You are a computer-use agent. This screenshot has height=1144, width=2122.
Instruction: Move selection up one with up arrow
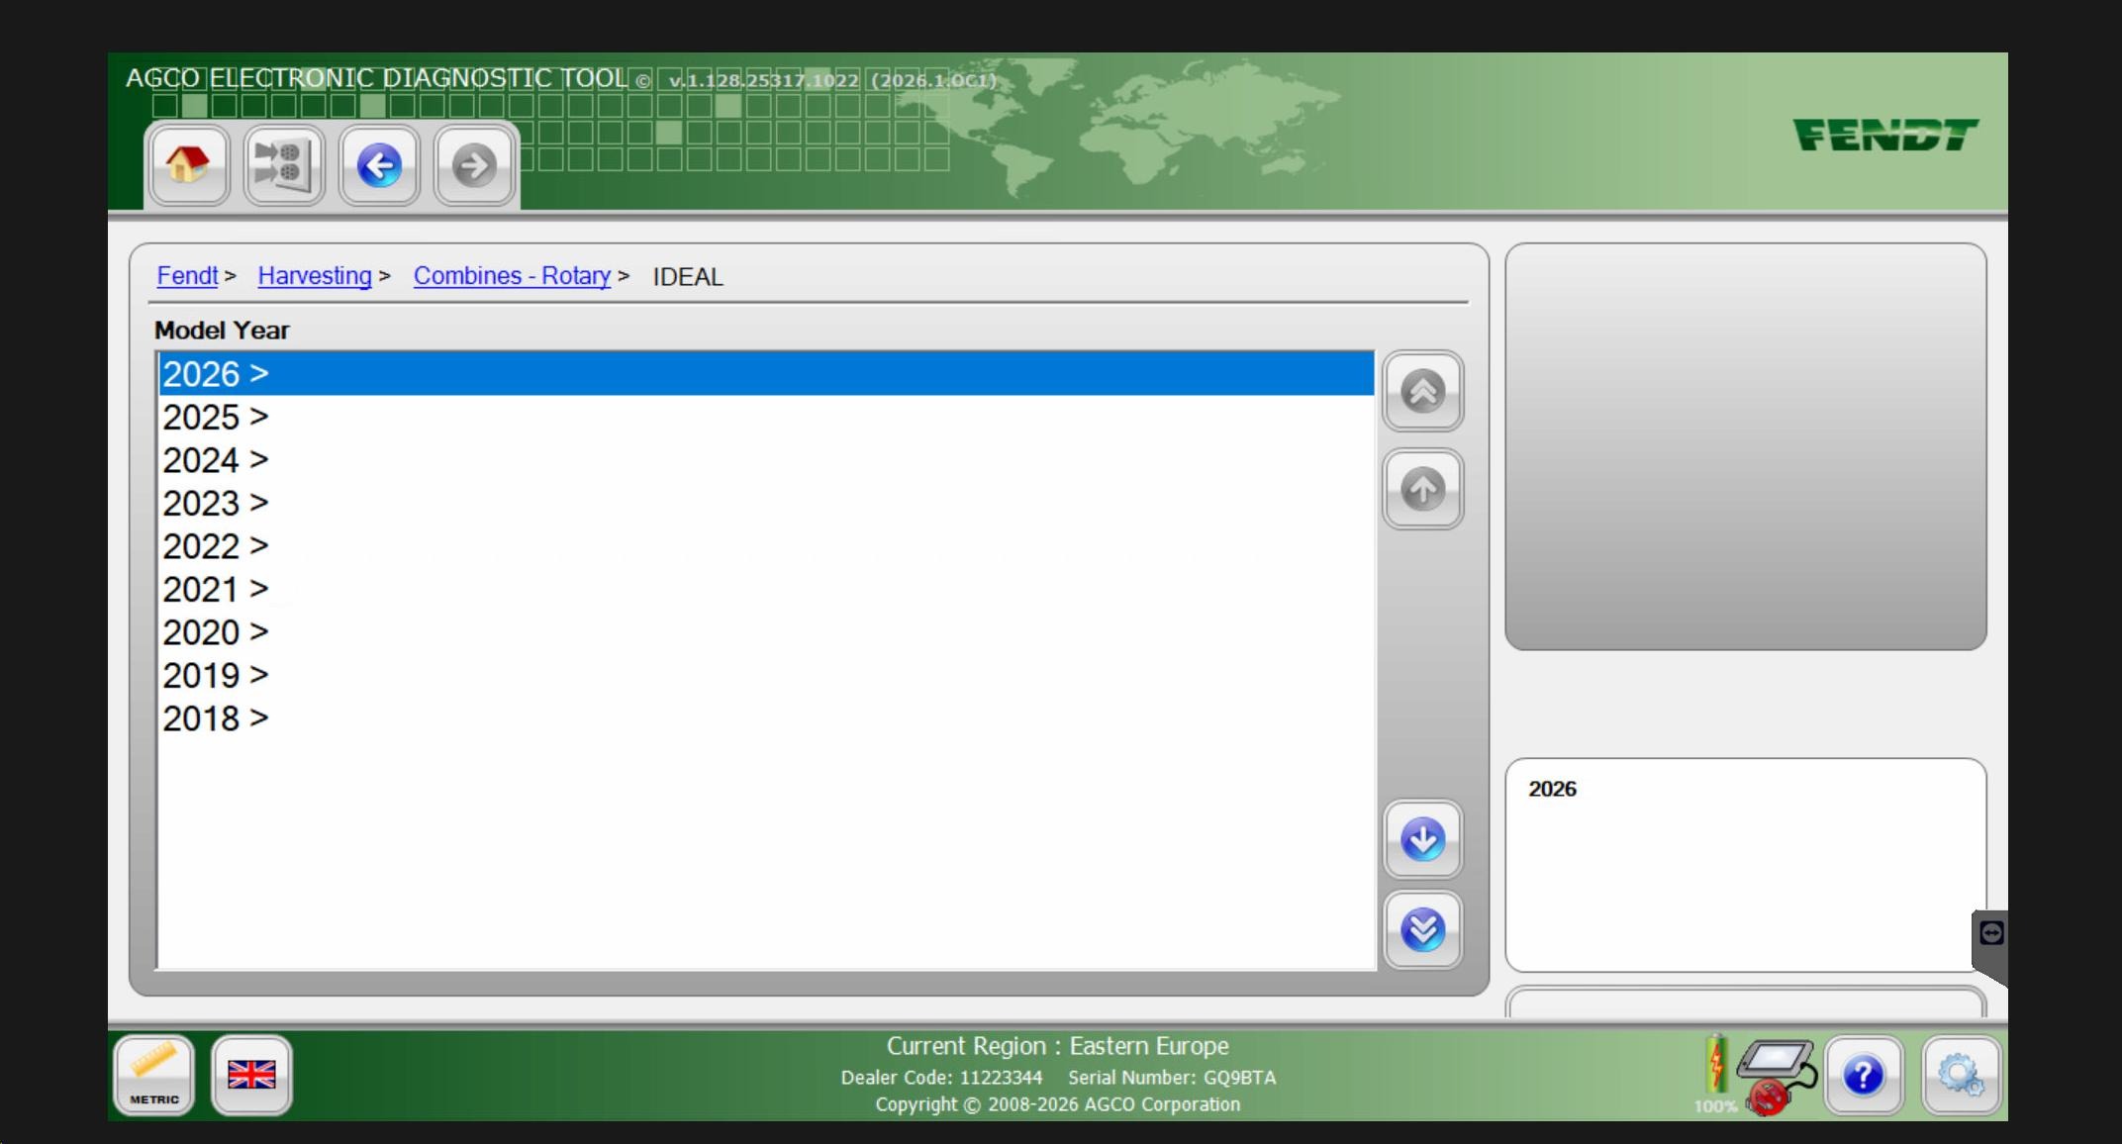point(1423,489)
